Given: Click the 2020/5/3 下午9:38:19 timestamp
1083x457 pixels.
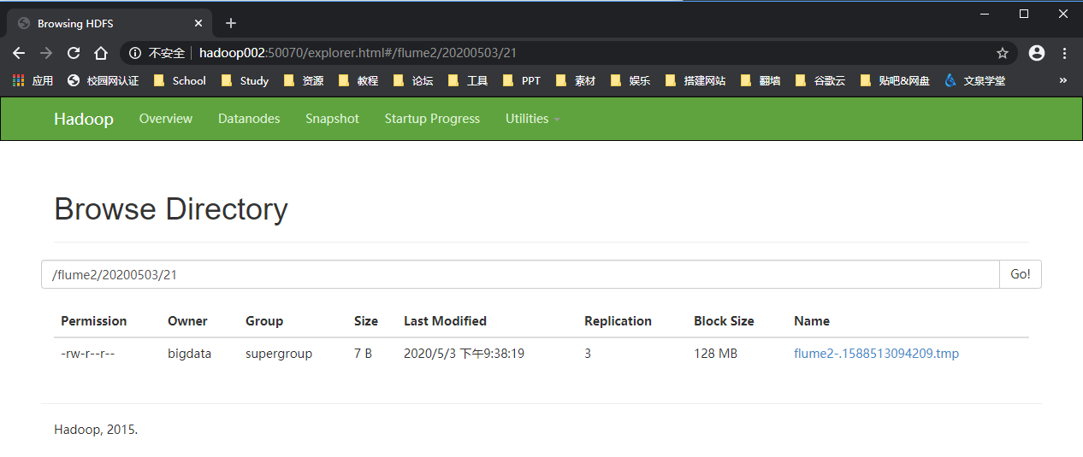Looking at the screenshot, I should [464, 354].
